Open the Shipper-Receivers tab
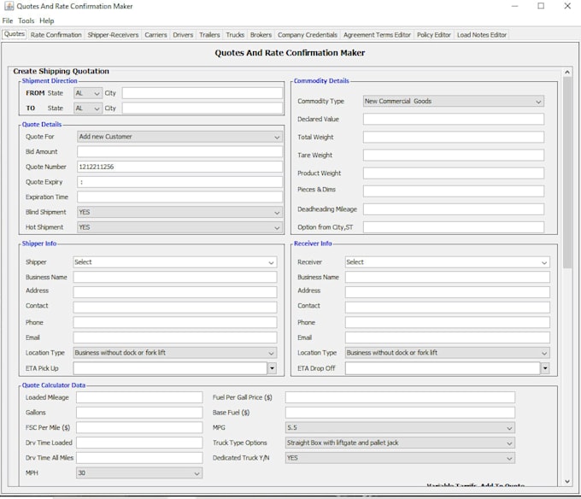581x499 pixels. 113,35
